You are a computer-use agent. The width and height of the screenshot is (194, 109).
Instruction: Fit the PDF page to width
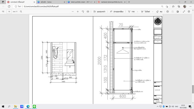click(88, 12)
